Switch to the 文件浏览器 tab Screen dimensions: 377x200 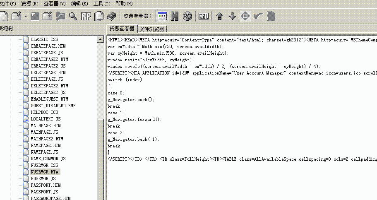coord(151,29)
